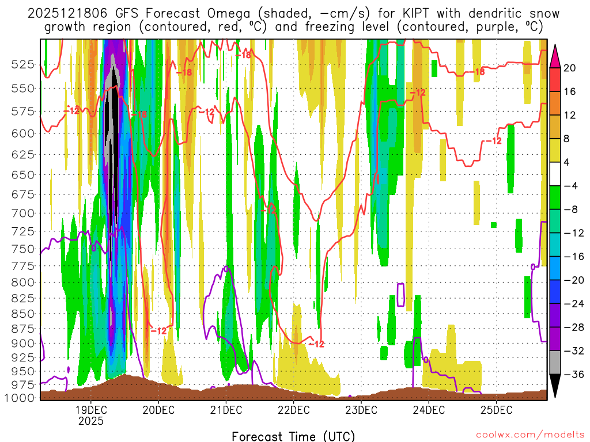
Task: Pick the gray -32-to--36 colorbar segment
Action: [x=555, y=363]
